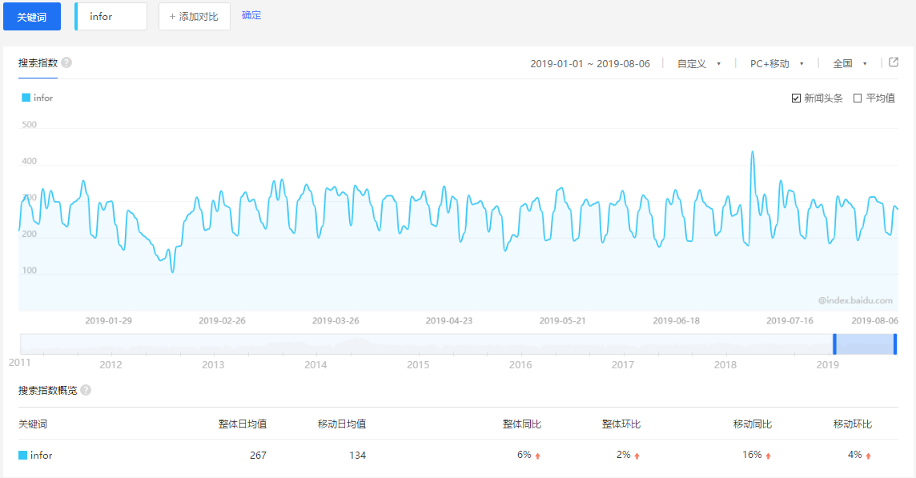Open the PC+移动 device dropdown
Screen dimensions: 916x478
771,62
